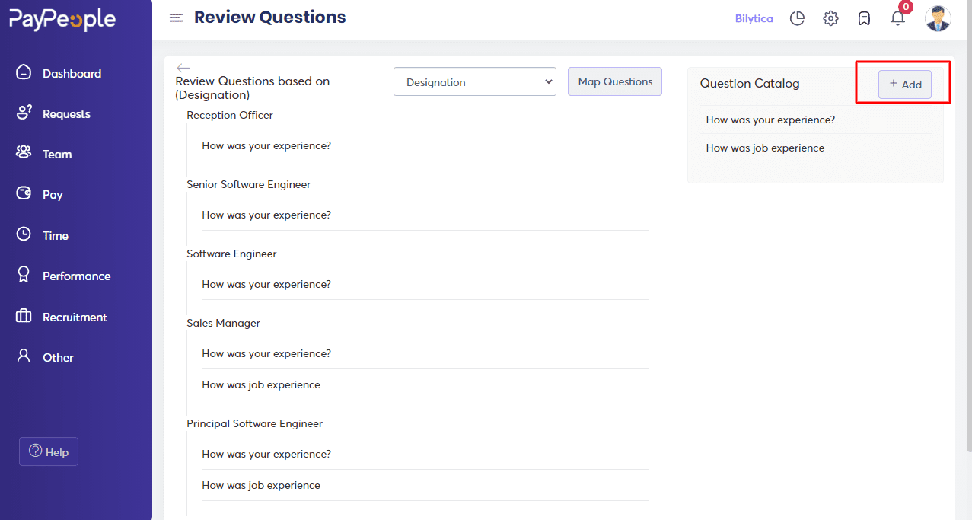Image resolution: width=972 pixels, height=520 pixels.
Task: Open the settings gear icon
Action: (830, 18)
